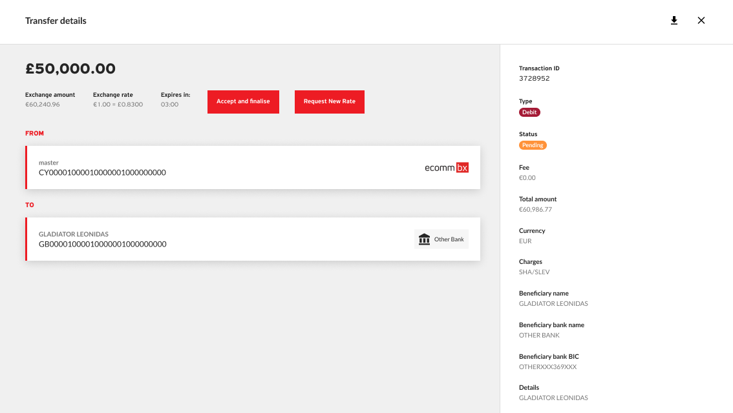Request a new exchange rate
The height and width of the screenshot is (413, 733).
tap(330, 102)
